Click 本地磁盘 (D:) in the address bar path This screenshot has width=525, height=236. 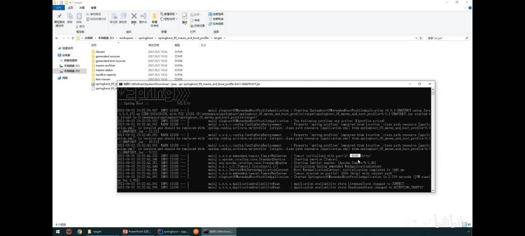point(106,38)
